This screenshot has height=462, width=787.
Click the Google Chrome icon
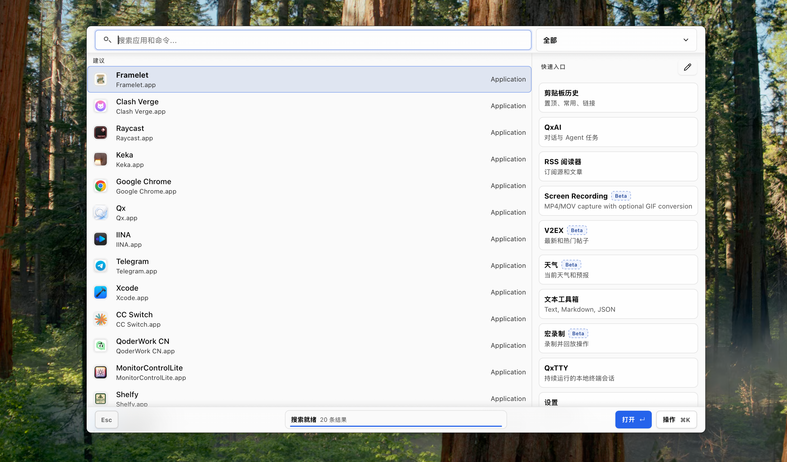pyautogui.click(x=101, y=186)
